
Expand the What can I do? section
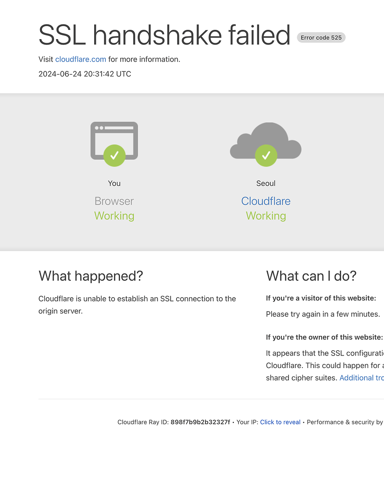311,276
